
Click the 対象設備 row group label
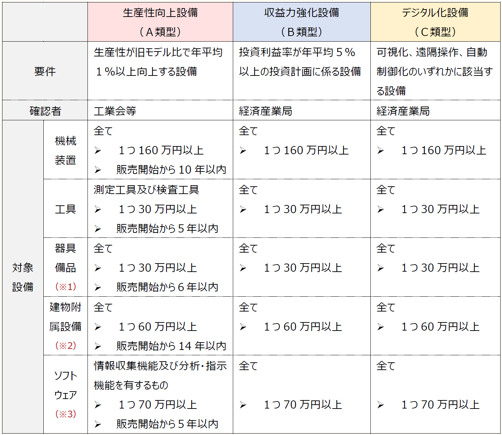click(x=23, y=277)
